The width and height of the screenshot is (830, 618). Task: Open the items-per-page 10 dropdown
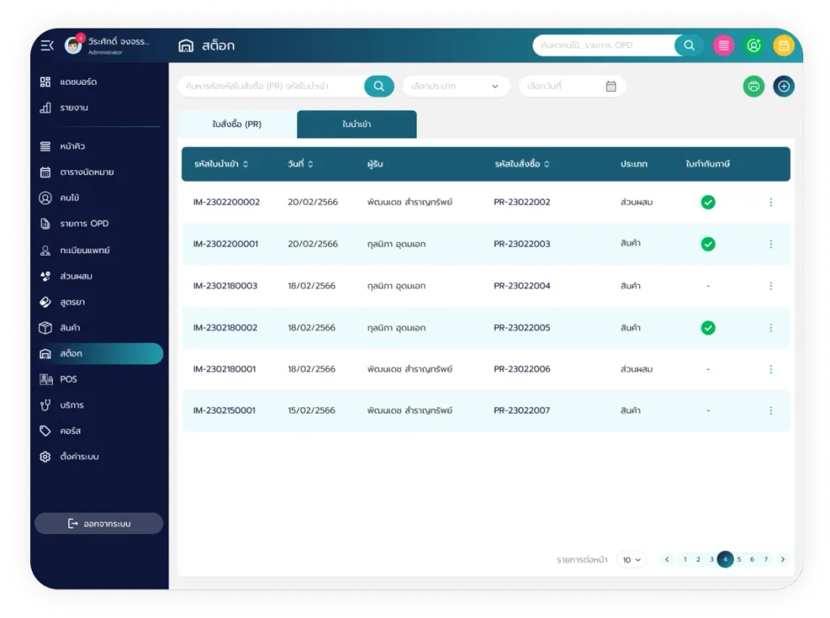[x=631, y=559]
